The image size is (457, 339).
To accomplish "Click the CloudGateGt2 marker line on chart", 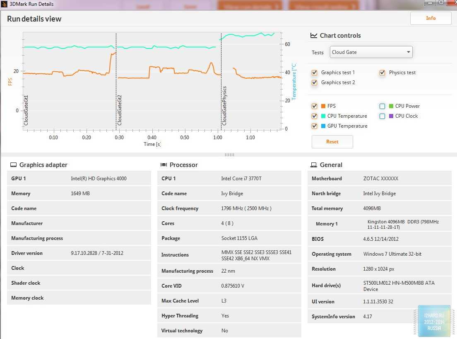I will tap(116, 83).
